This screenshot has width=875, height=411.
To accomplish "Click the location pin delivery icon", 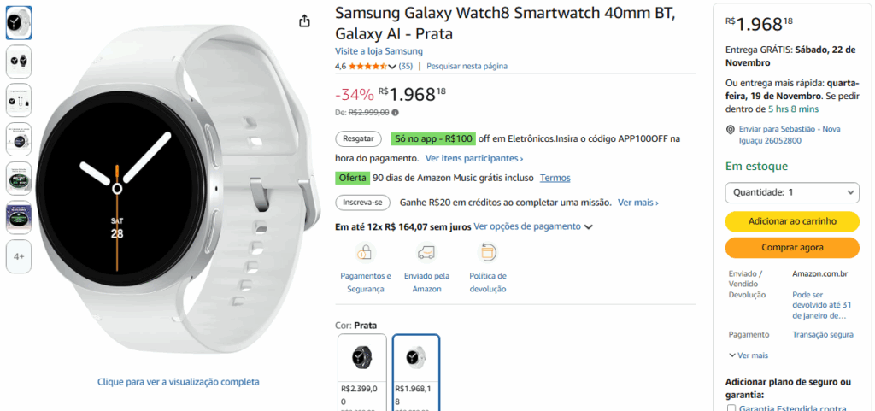I will point(730,129).
